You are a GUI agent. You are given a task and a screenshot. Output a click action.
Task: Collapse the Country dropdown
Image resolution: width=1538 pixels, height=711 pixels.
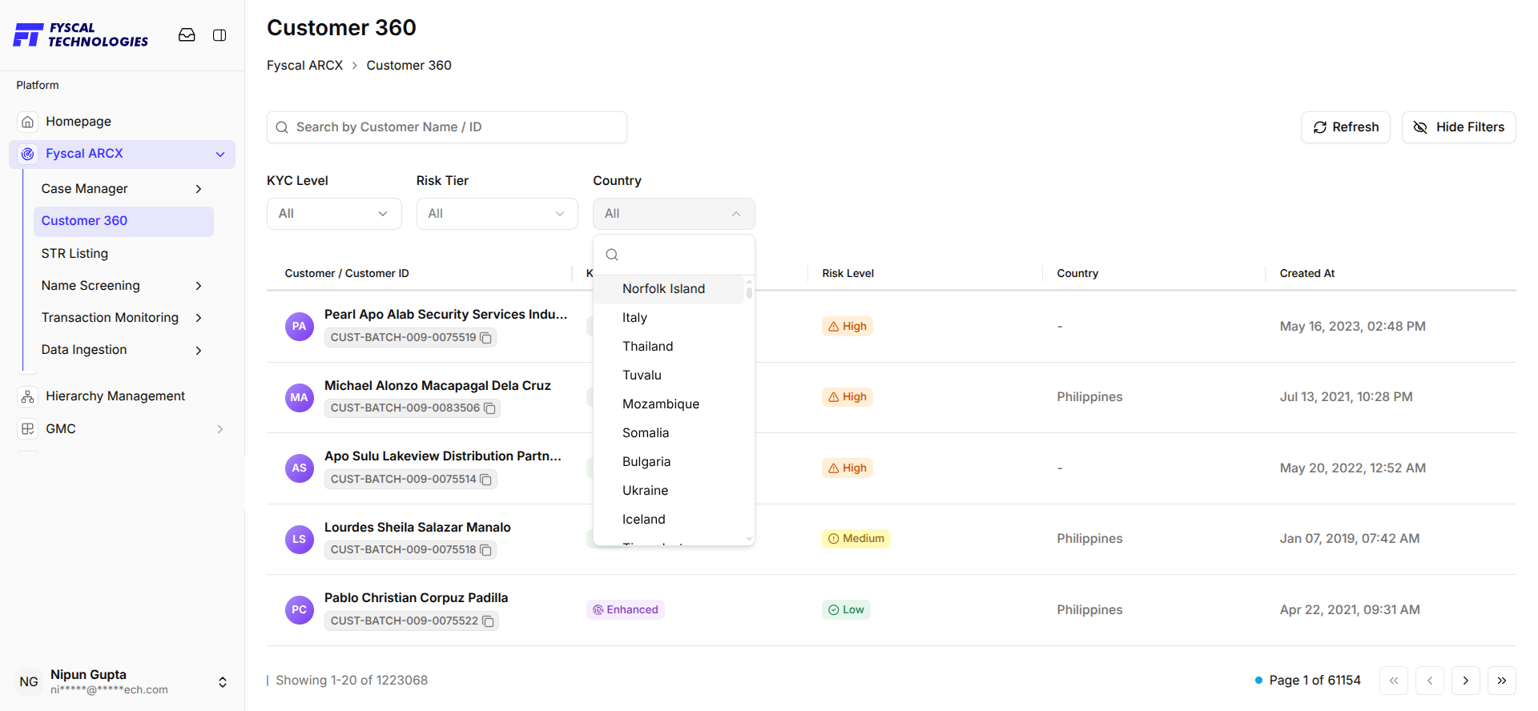[674, 214]
